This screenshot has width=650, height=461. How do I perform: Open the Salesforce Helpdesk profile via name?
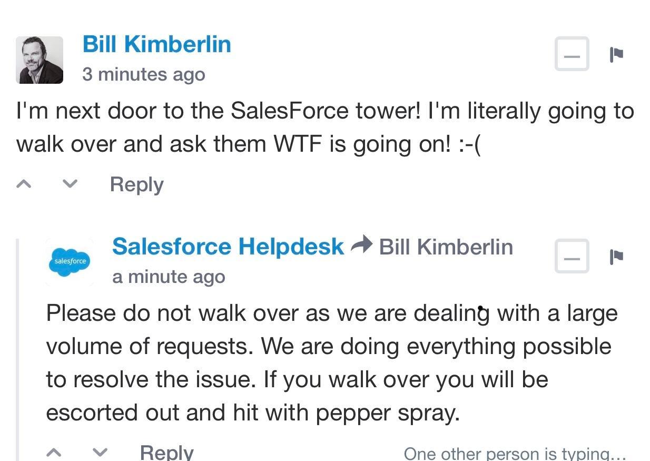[228, 247]
